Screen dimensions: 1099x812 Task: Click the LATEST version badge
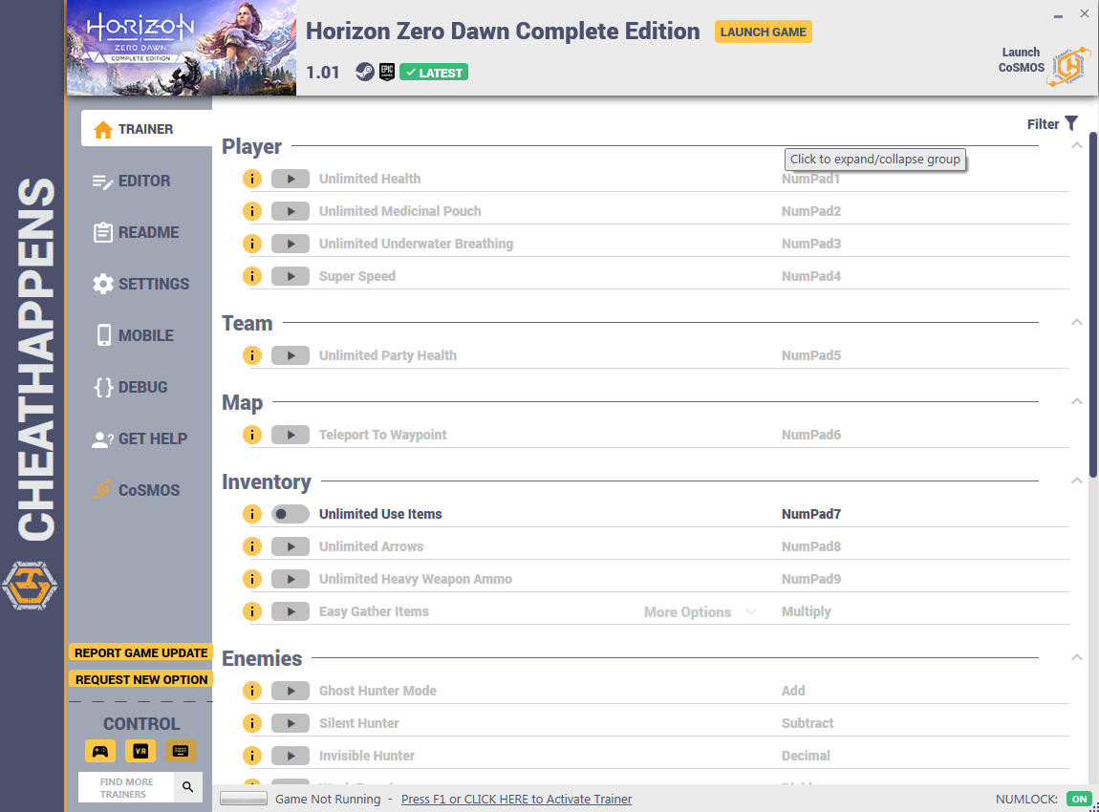point(434,73)
